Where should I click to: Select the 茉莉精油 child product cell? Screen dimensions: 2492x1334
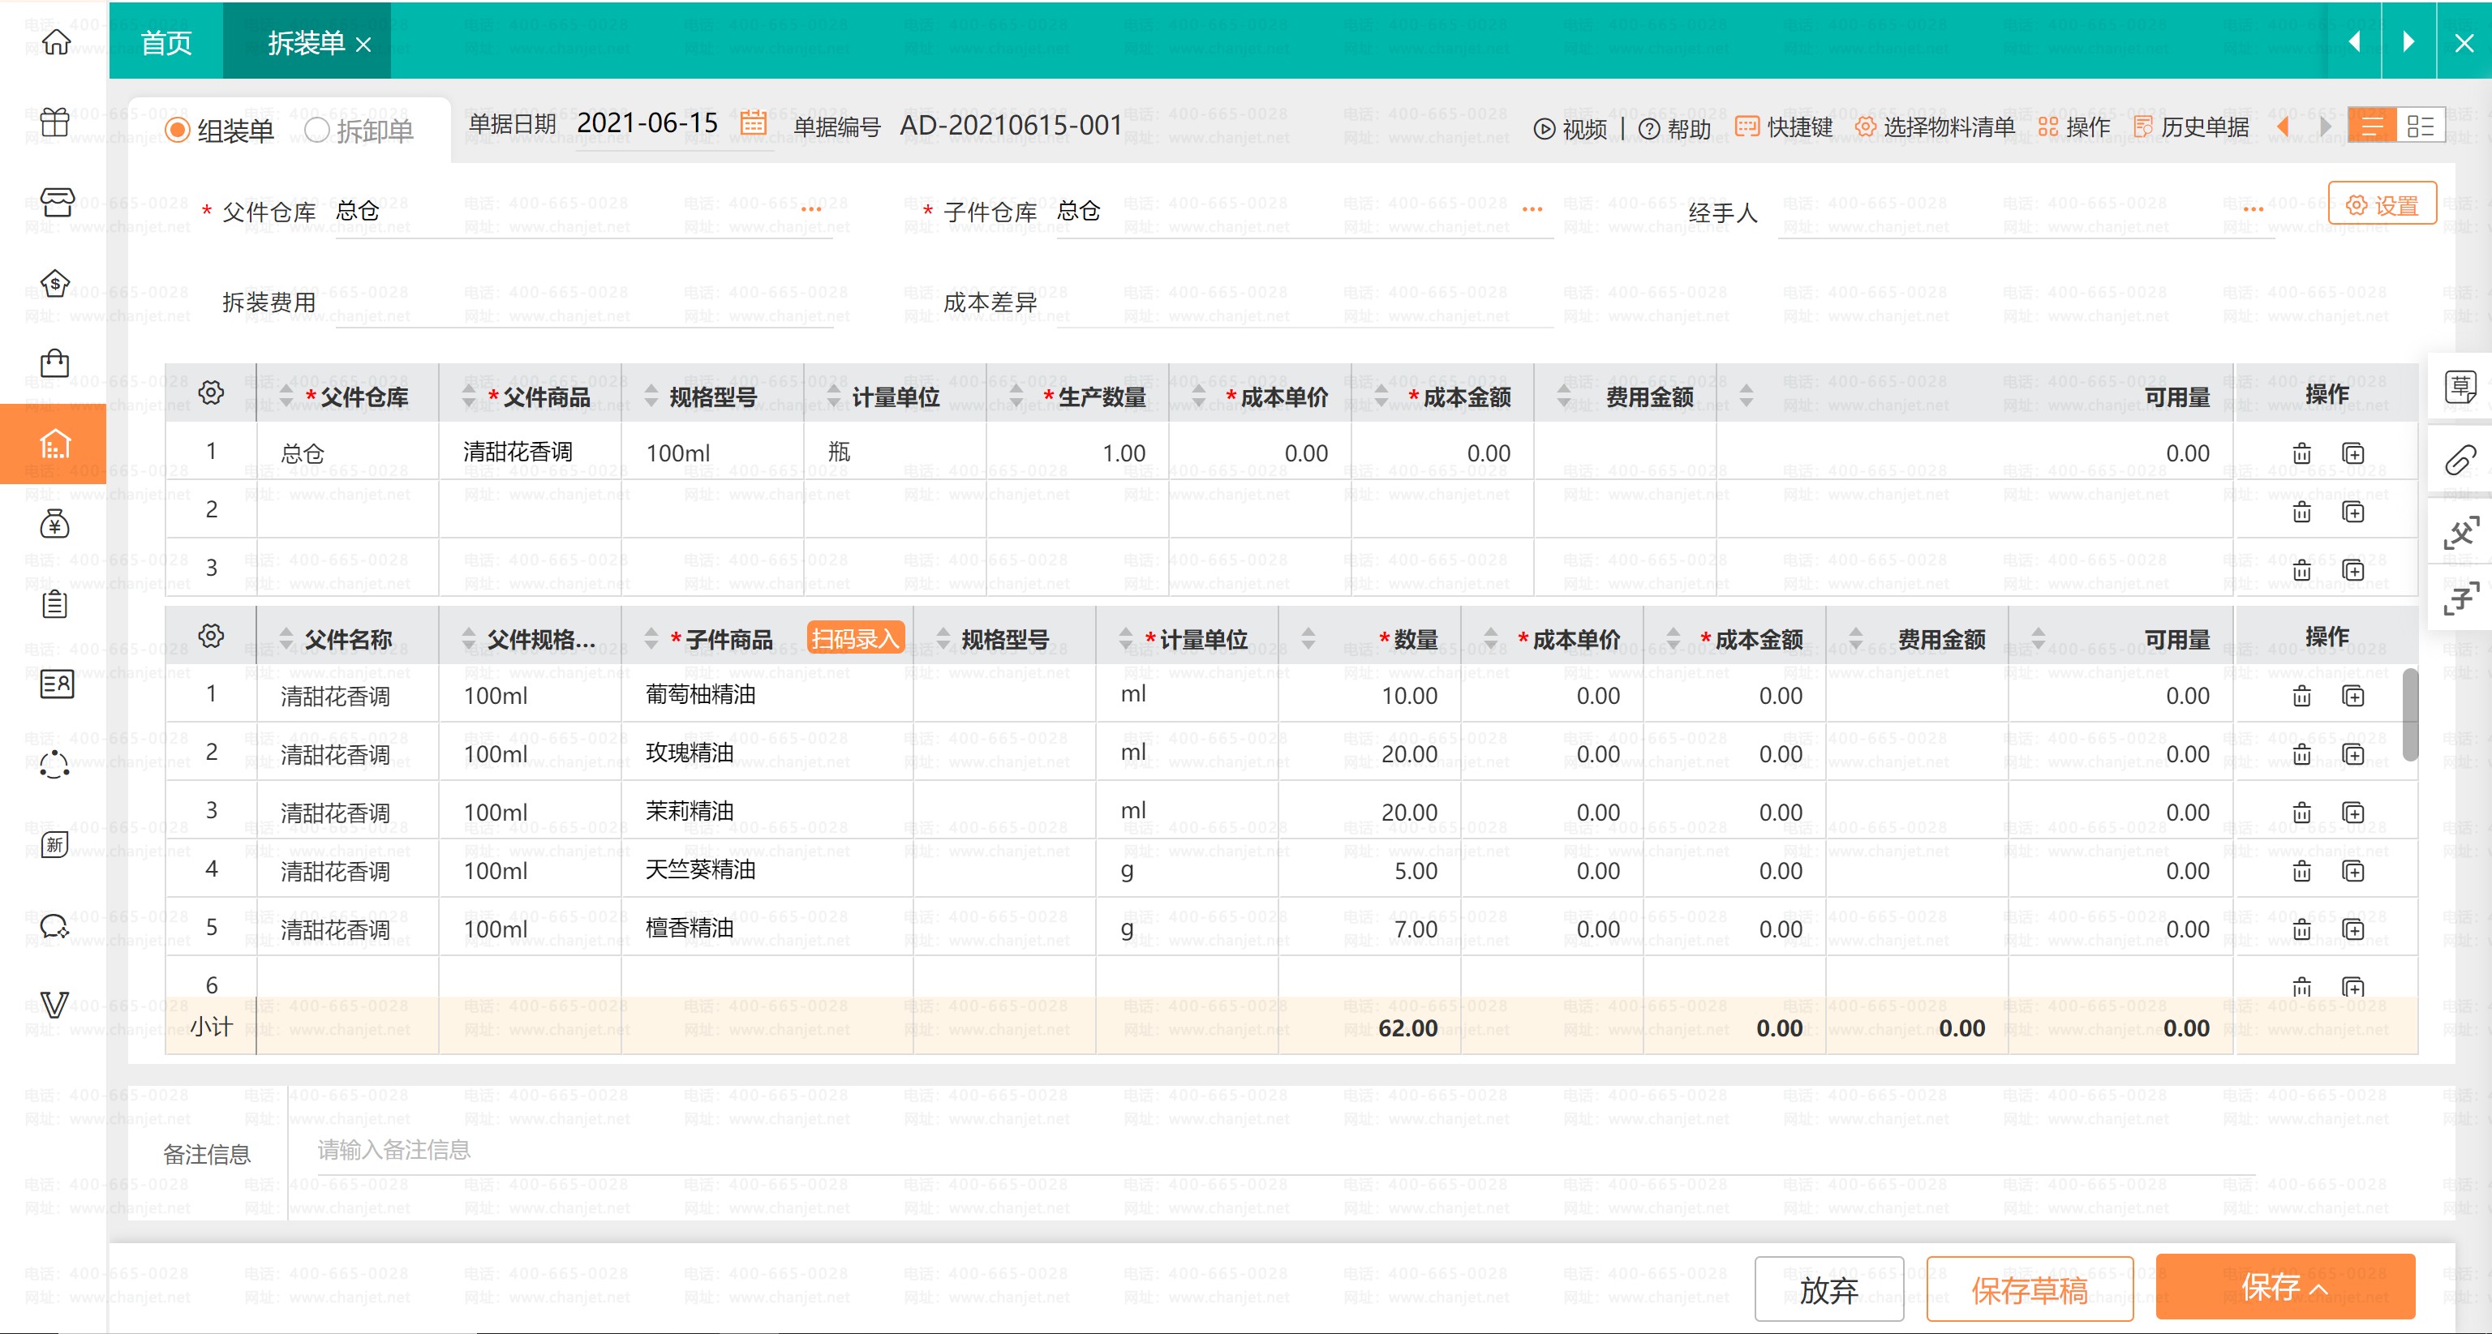point(766,811)
